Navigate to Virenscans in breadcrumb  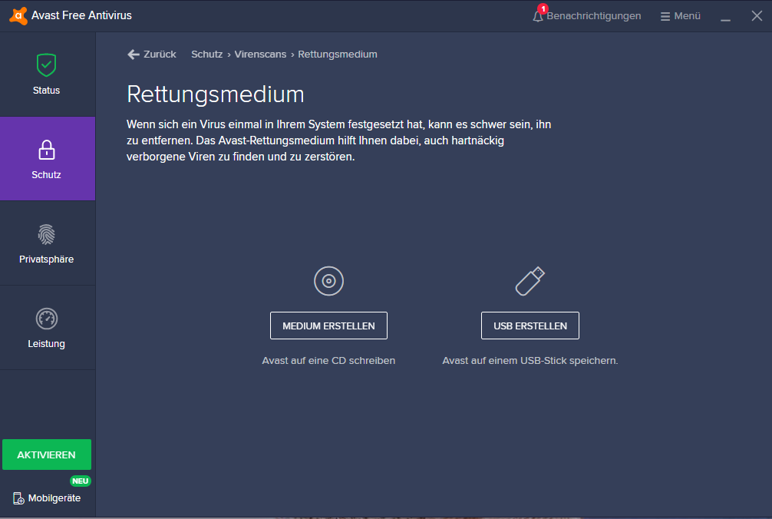(260, 55)
